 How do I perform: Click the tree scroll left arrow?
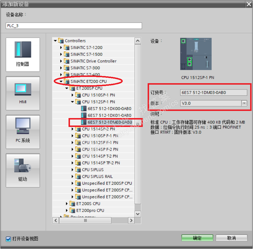click(56, 220)
